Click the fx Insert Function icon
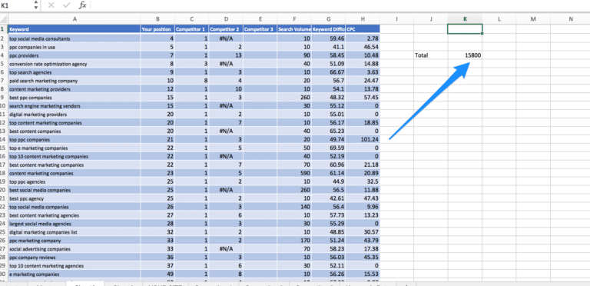590x286 pixels. pos(82,5)
